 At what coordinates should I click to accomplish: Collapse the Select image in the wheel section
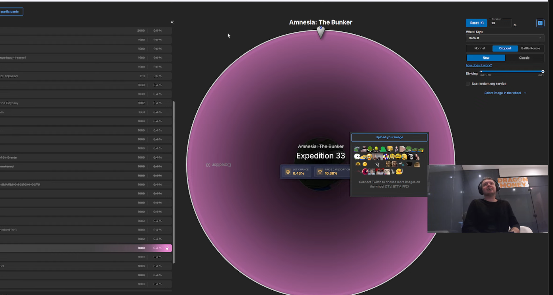(505, 93)
